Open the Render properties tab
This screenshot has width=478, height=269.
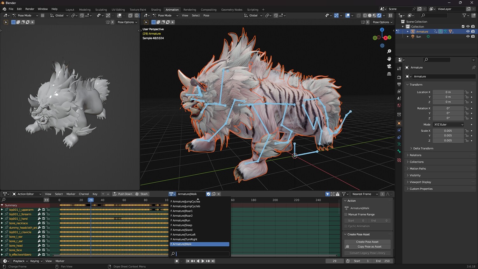(399, 77)
